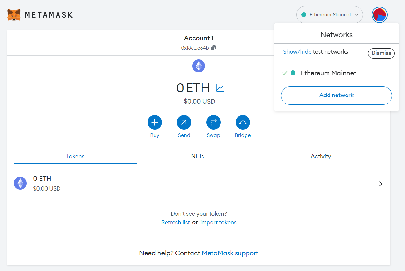The image size is (405, 271).
Task: Click the MetaMask fox logo
Action: coord(14,15)
